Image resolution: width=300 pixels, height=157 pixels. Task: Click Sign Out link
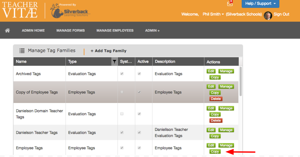point(281,14)
